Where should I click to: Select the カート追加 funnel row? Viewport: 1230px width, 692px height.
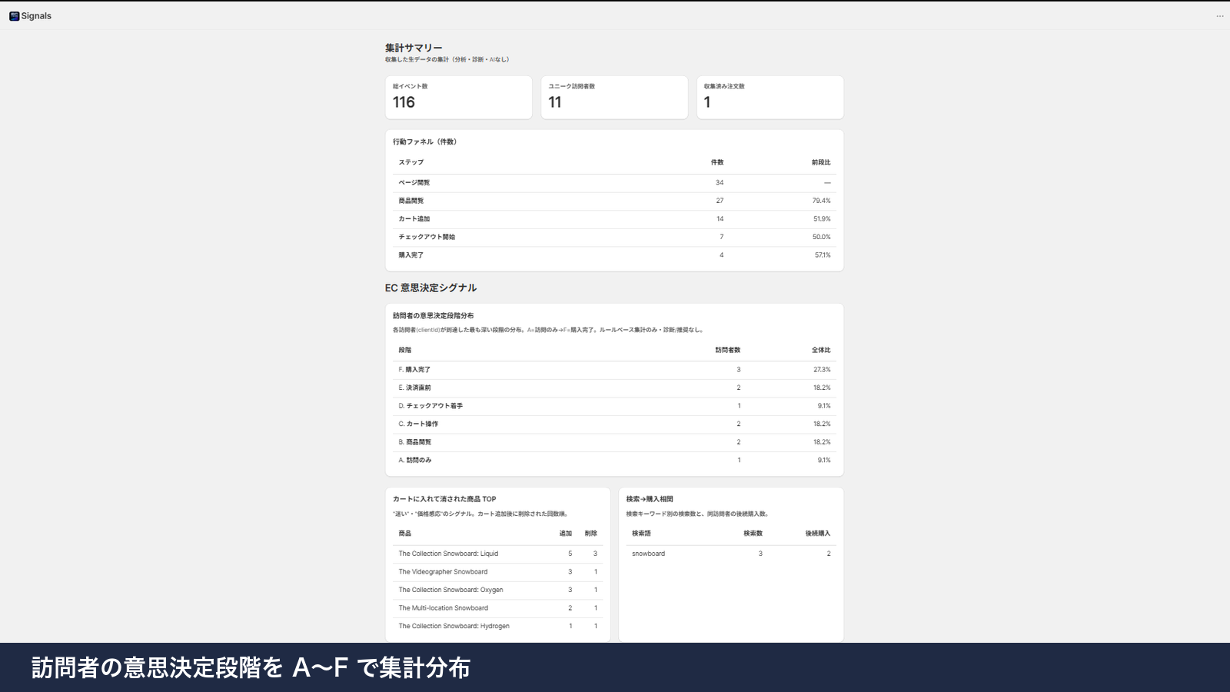(x=614, y=219)
